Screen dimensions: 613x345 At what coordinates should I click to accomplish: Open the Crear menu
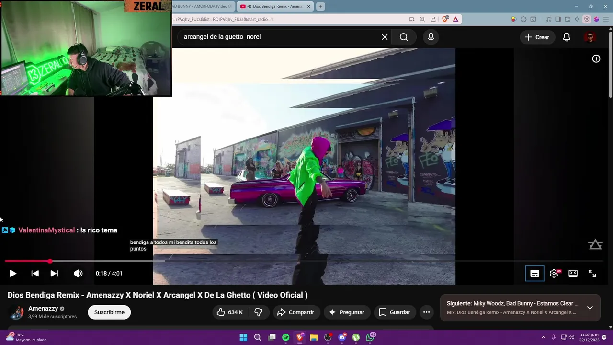click(x=537, y=37)
